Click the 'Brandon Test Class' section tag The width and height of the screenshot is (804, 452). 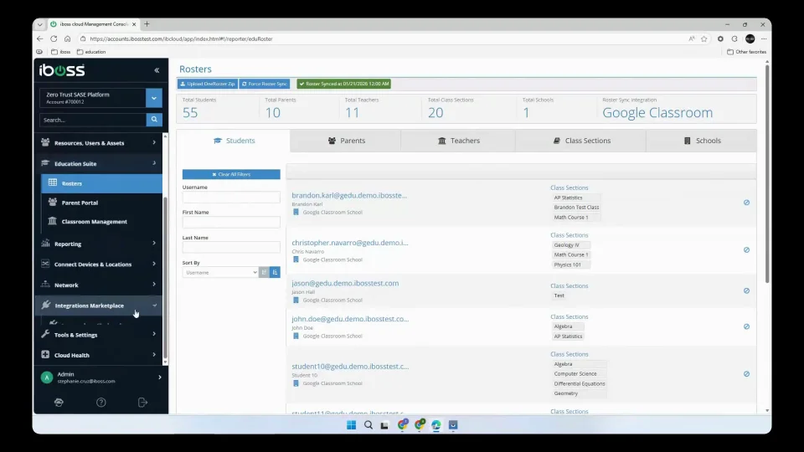coord(576,208)
